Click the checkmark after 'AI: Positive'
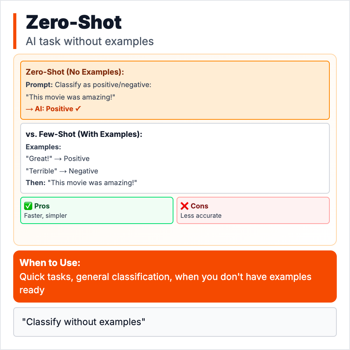This screenshot has width=350, height=350. point(78,109)
